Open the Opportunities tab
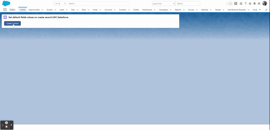 34,10
